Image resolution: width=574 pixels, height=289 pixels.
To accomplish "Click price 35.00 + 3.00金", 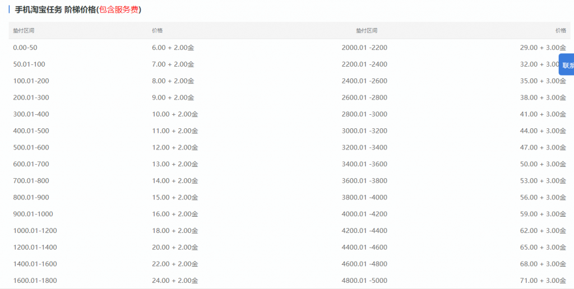I will pyautogui.click(x=543, y=81).
